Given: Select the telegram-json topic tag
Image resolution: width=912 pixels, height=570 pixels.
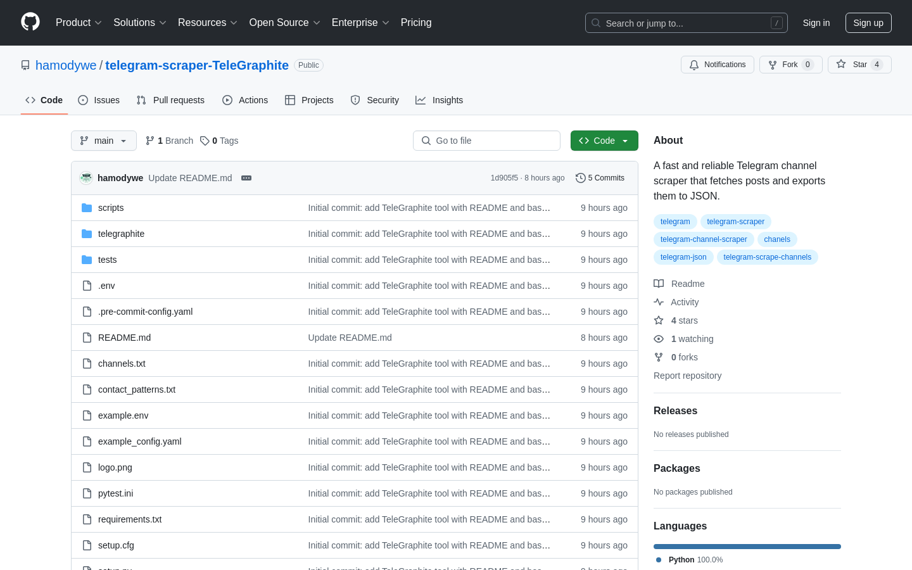Looking at the screenshot, I should 683,257.
